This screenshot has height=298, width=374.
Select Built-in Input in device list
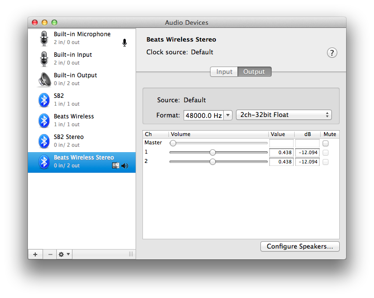tap(82, 59)
